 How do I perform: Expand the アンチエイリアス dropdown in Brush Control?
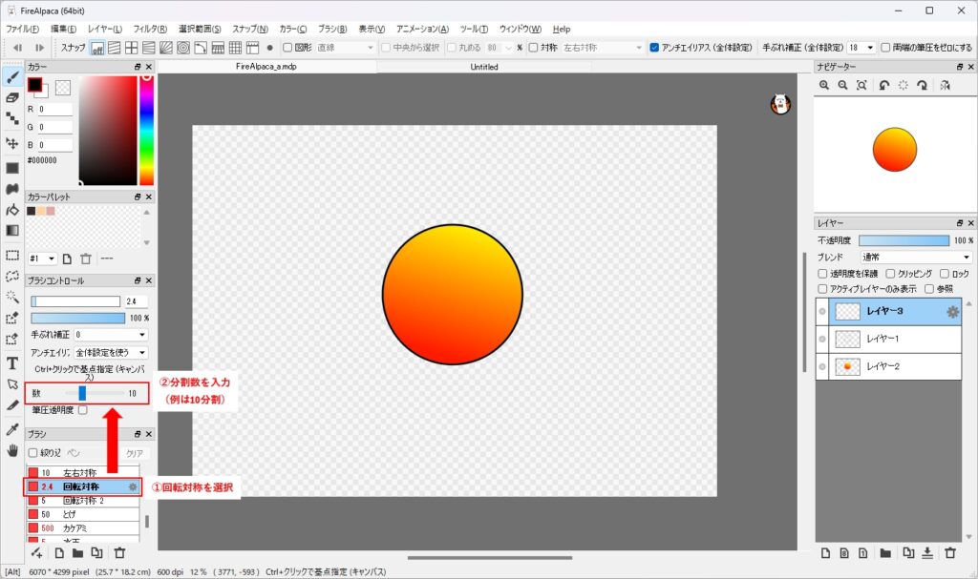click(x=111, y=353)
